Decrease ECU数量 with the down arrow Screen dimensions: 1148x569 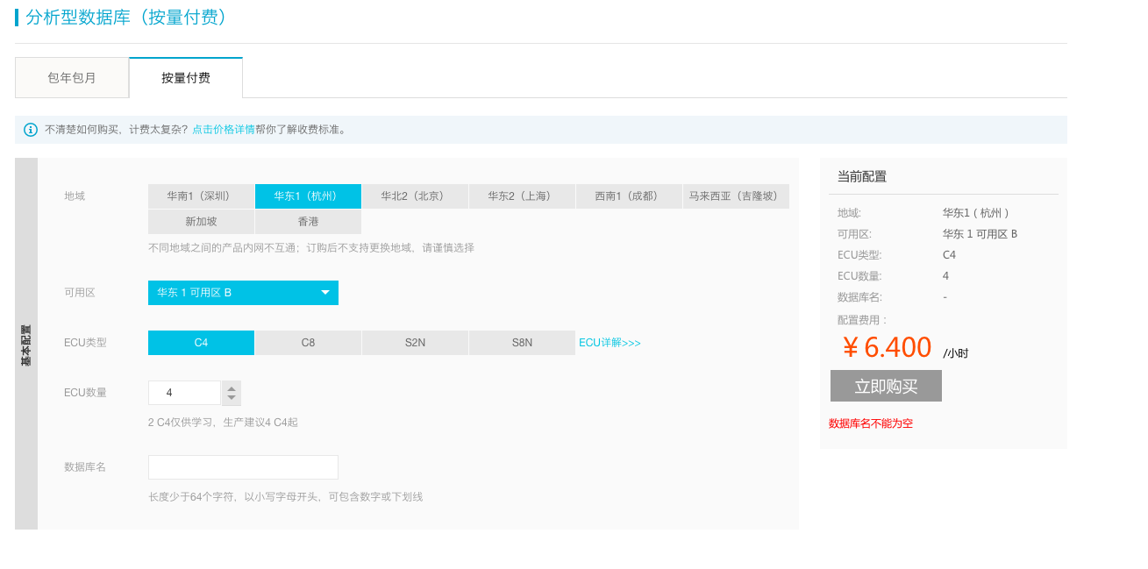point(232,399)
